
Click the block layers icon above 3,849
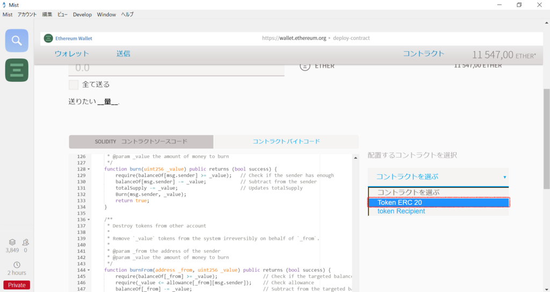click(12, 242)
